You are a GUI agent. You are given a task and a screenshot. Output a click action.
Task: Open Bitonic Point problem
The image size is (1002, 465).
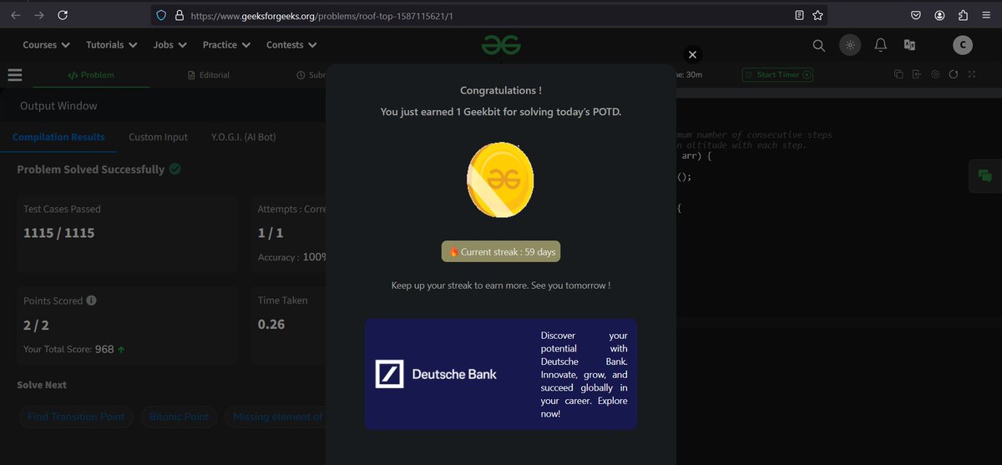point(180,417)
